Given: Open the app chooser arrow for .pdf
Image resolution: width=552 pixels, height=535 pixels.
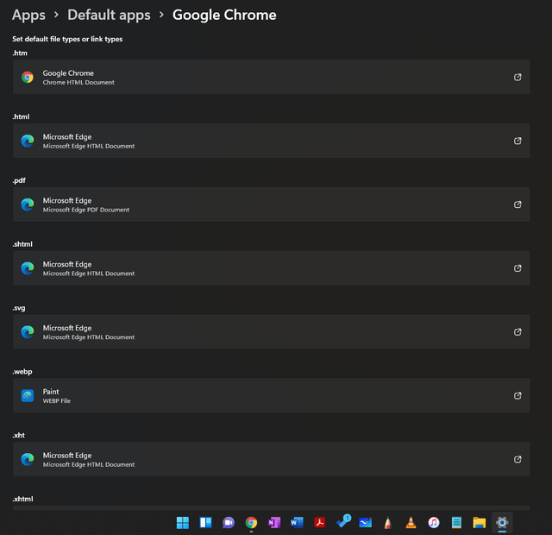Looking at the screenshot, I should (517, 205).
